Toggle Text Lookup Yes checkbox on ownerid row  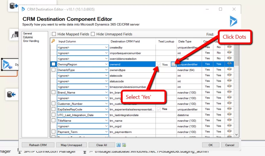pyautogui.click(x=159, y=65)
